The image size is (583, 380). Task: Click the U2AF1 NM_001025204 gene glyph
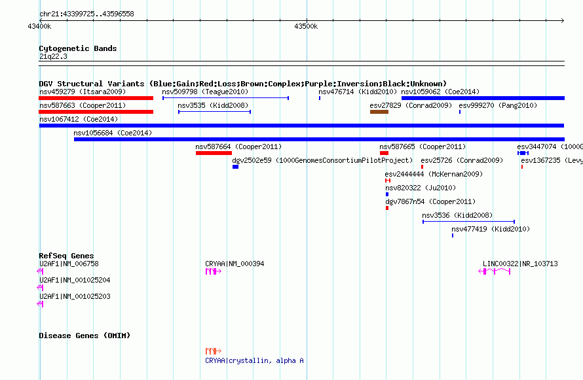coord(40,288)
